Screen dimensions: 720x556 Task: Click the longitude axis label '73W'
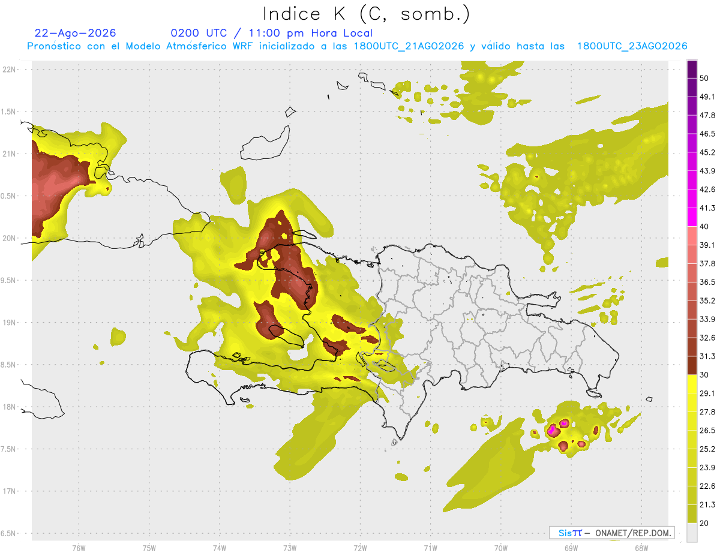point(290,548)
